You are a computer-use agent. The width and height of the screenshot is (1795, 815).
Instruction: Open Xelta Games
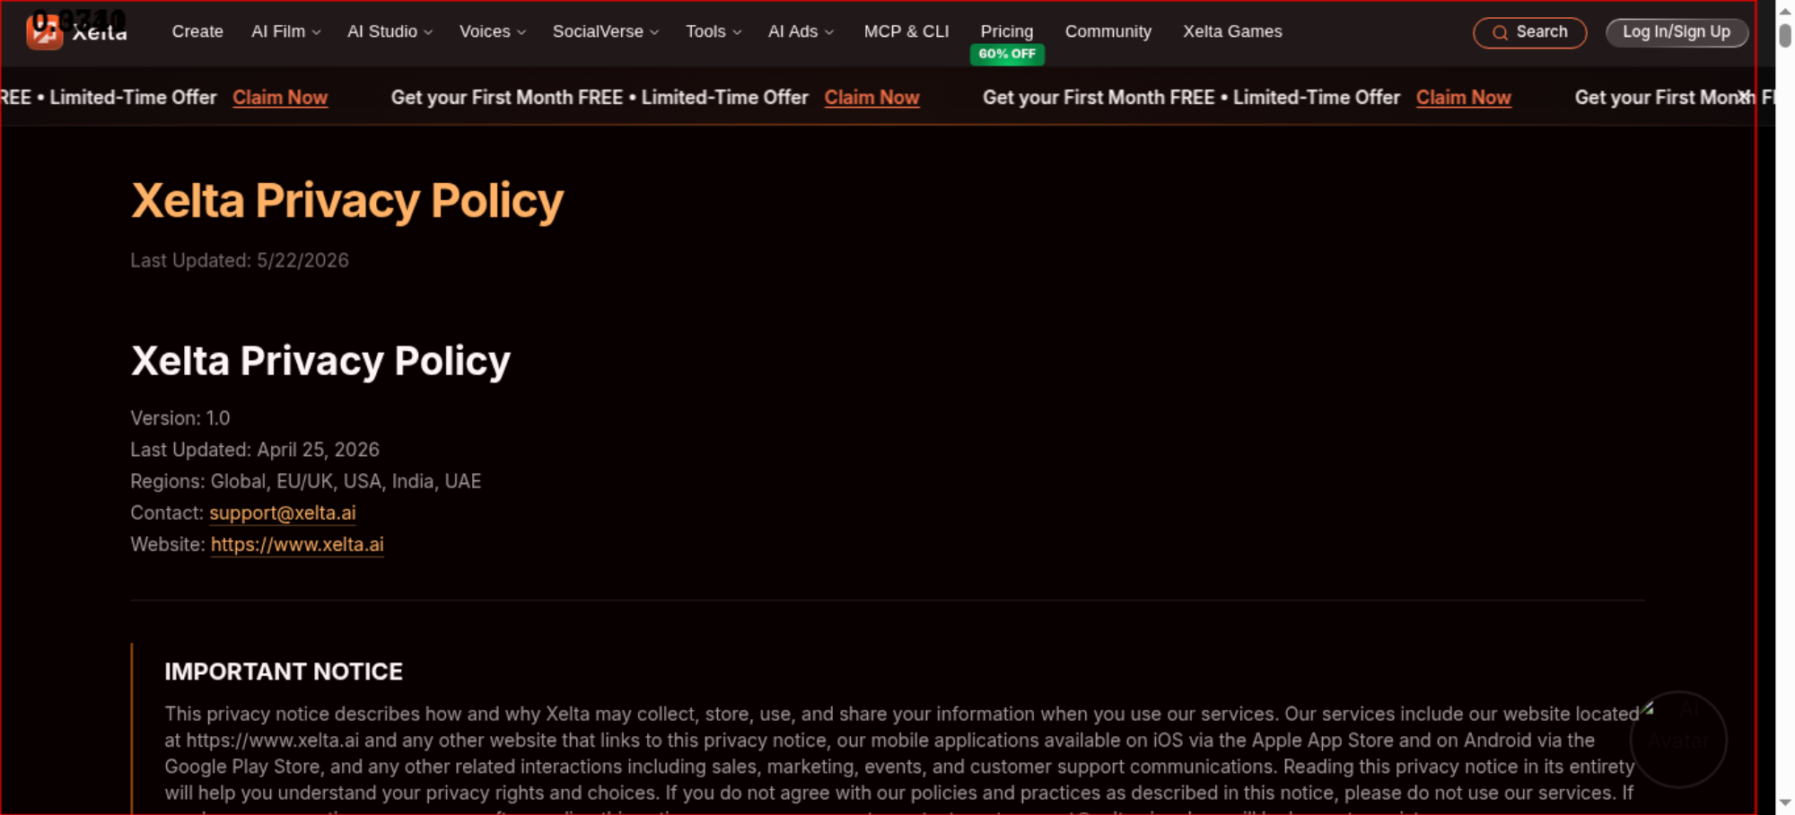click(1232, 31)
